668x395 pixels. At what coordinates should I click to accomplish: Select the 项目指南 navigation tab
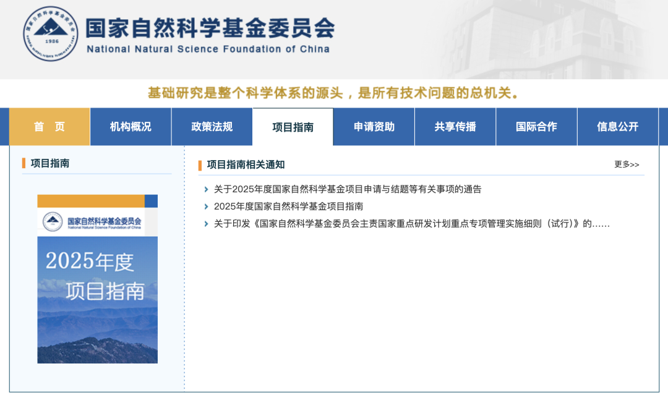coord(293,127)
